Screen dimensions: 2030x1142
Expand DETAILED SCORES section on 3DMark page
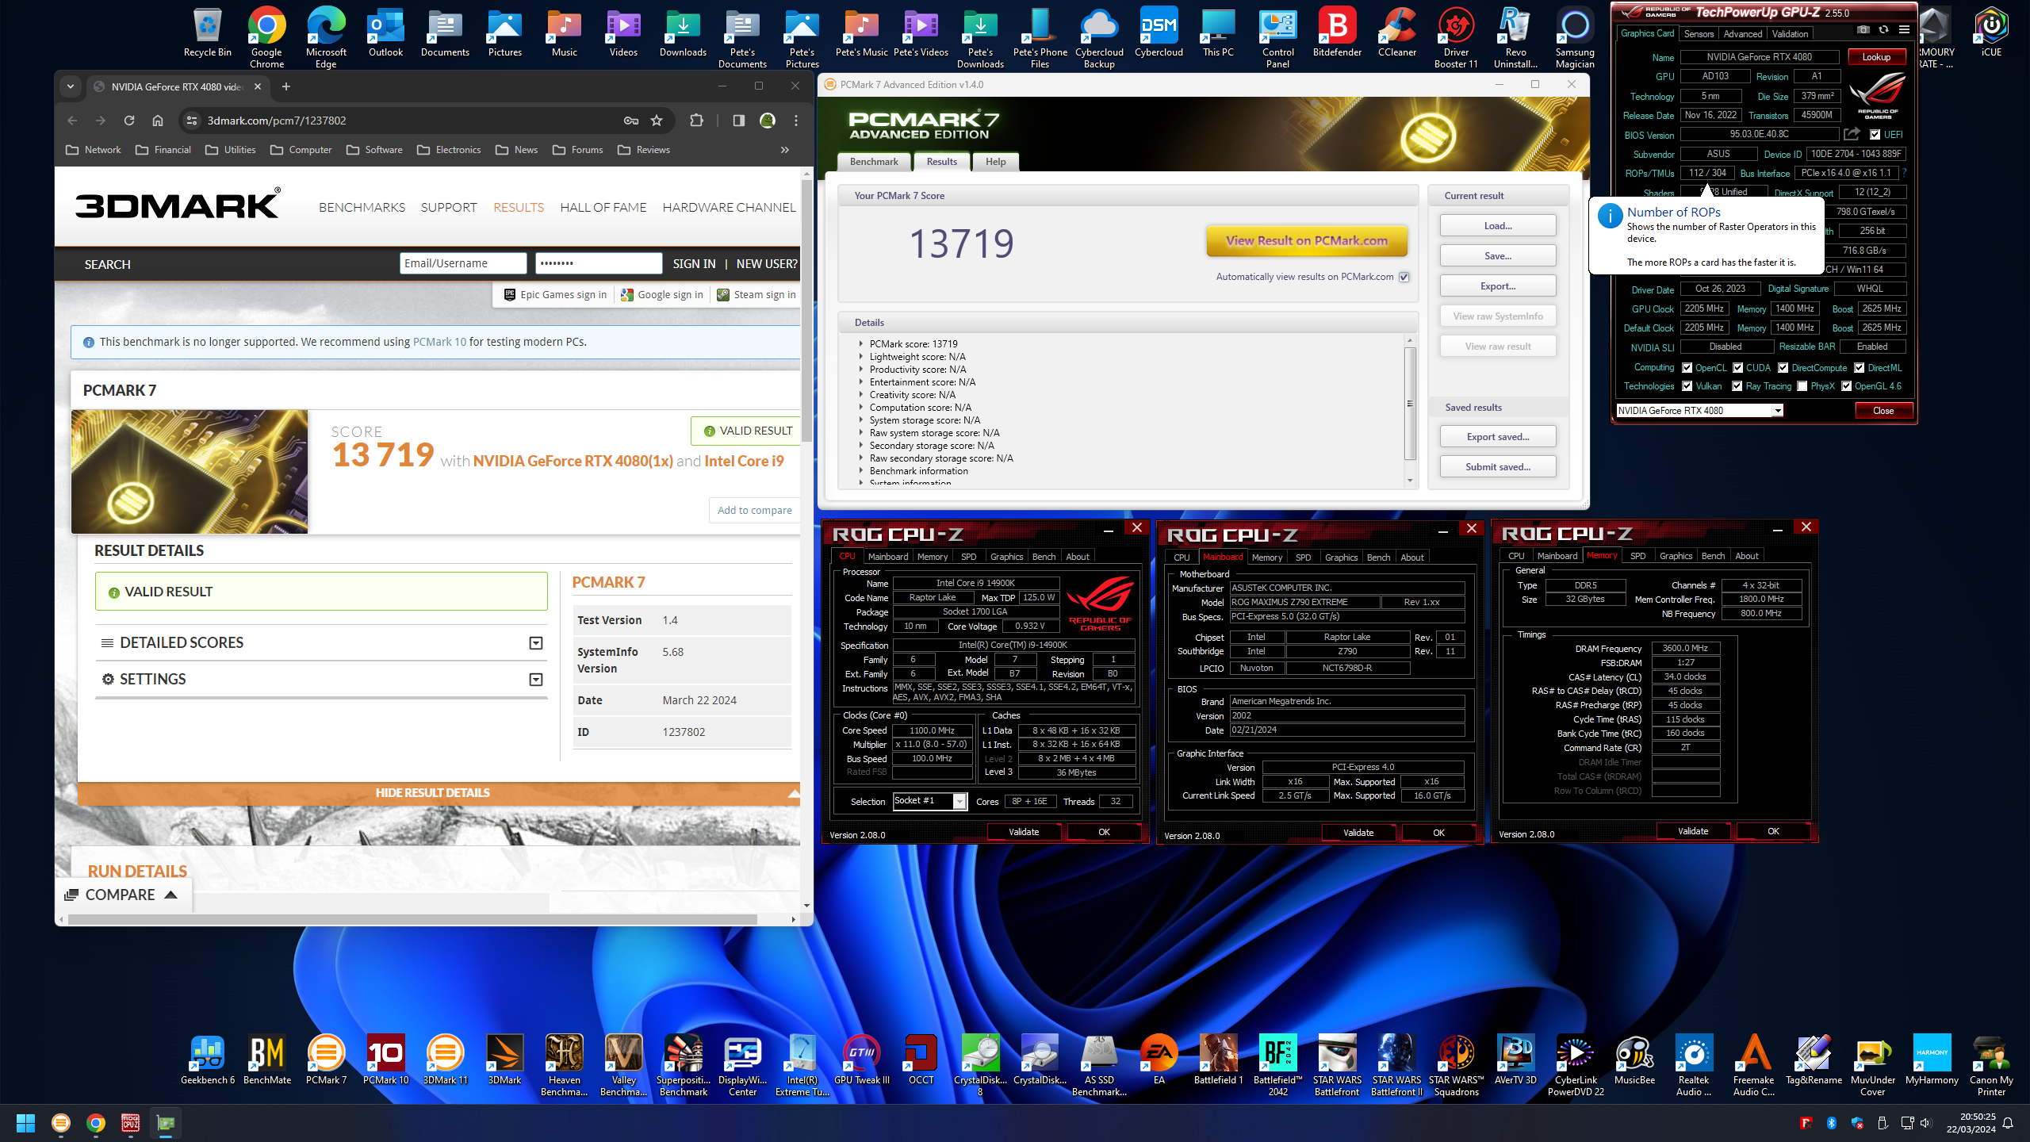pos(536,643)
